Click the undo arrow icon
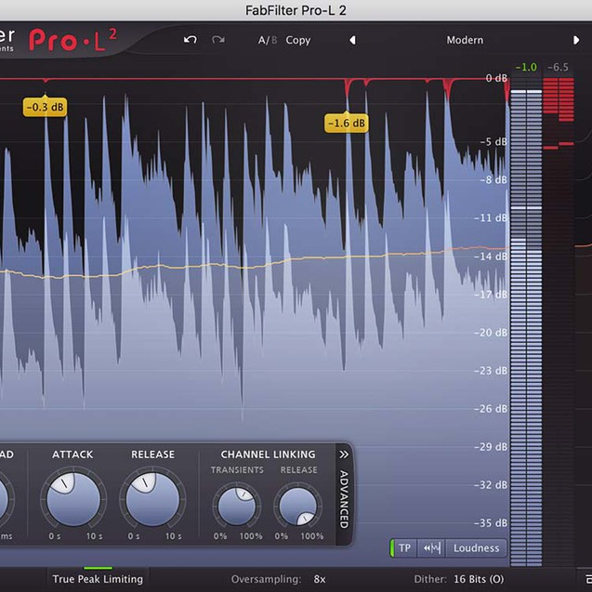This screenshot has width=592, height=592. 191,40
